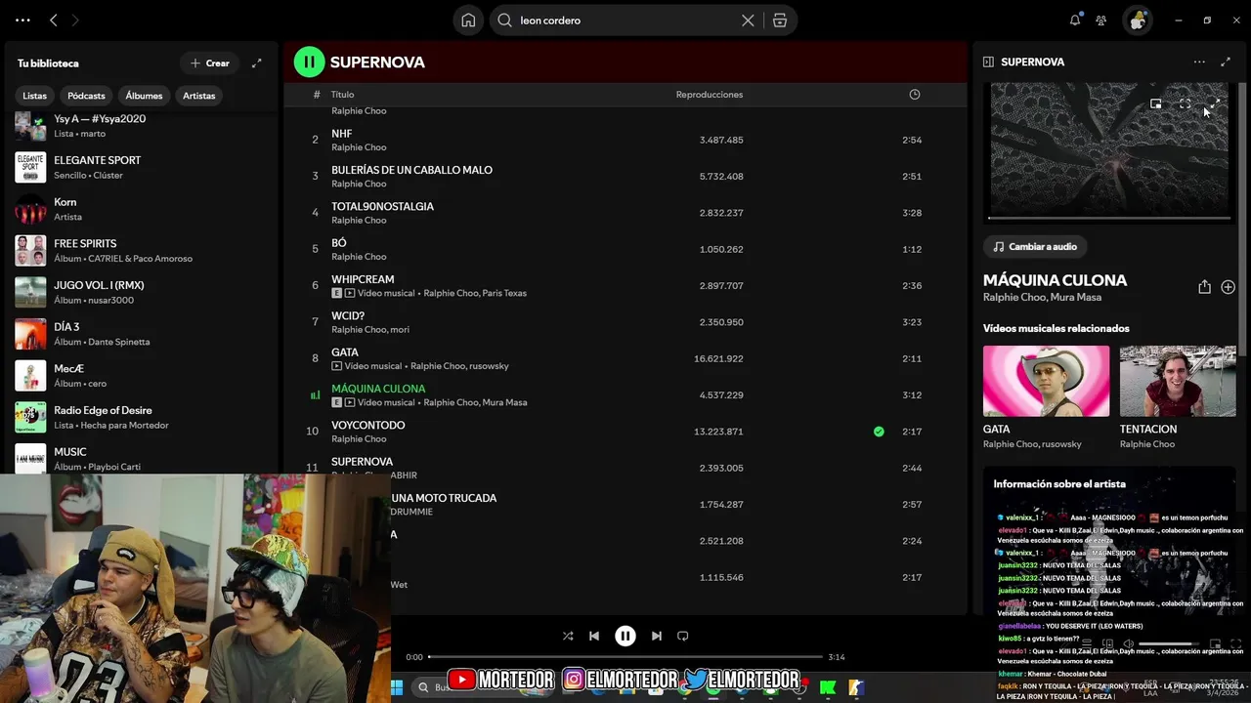Viewport: 1251px width, 703px height.
Task: Skip to previous track
Action: tap(594, 636)
